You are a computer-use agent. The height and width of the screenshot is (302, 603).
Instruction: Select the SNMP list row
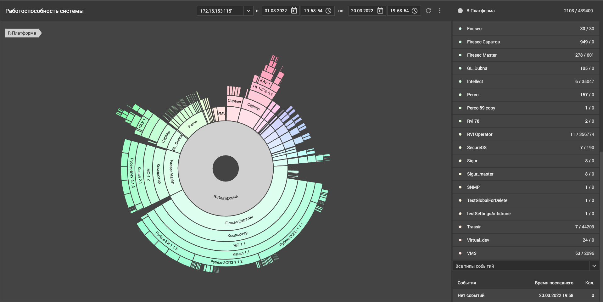526,187
